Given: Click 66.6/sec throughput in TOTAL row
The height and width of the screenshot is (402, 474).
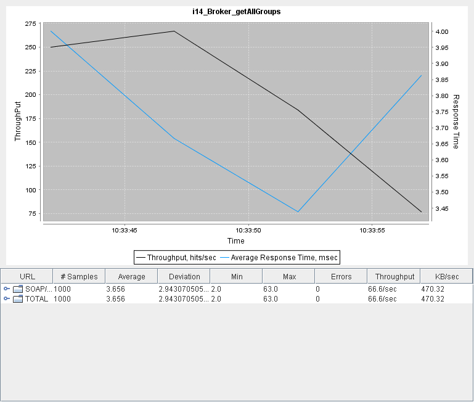Looking at the screenshot, I should pos(382,299).
